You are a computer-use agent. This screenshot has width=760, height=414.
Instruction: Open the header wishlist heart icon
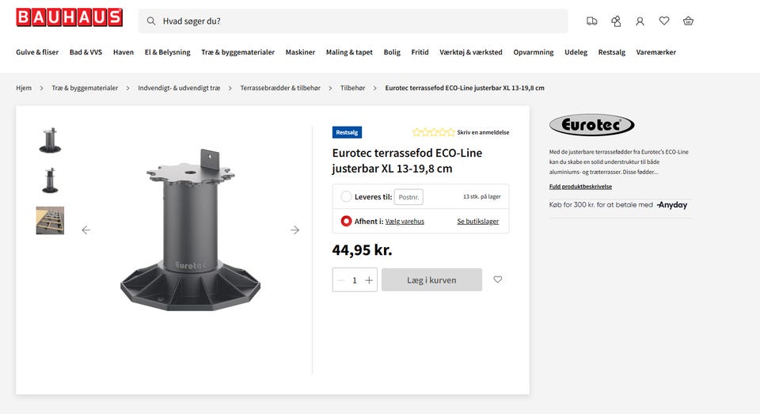[x=664, y=21]
